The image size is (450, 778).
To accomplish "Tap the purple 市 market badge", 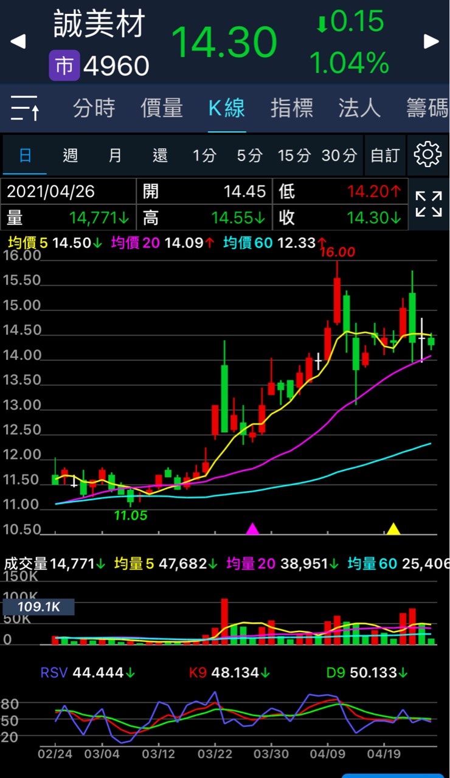I will click(x=64, y=66).
